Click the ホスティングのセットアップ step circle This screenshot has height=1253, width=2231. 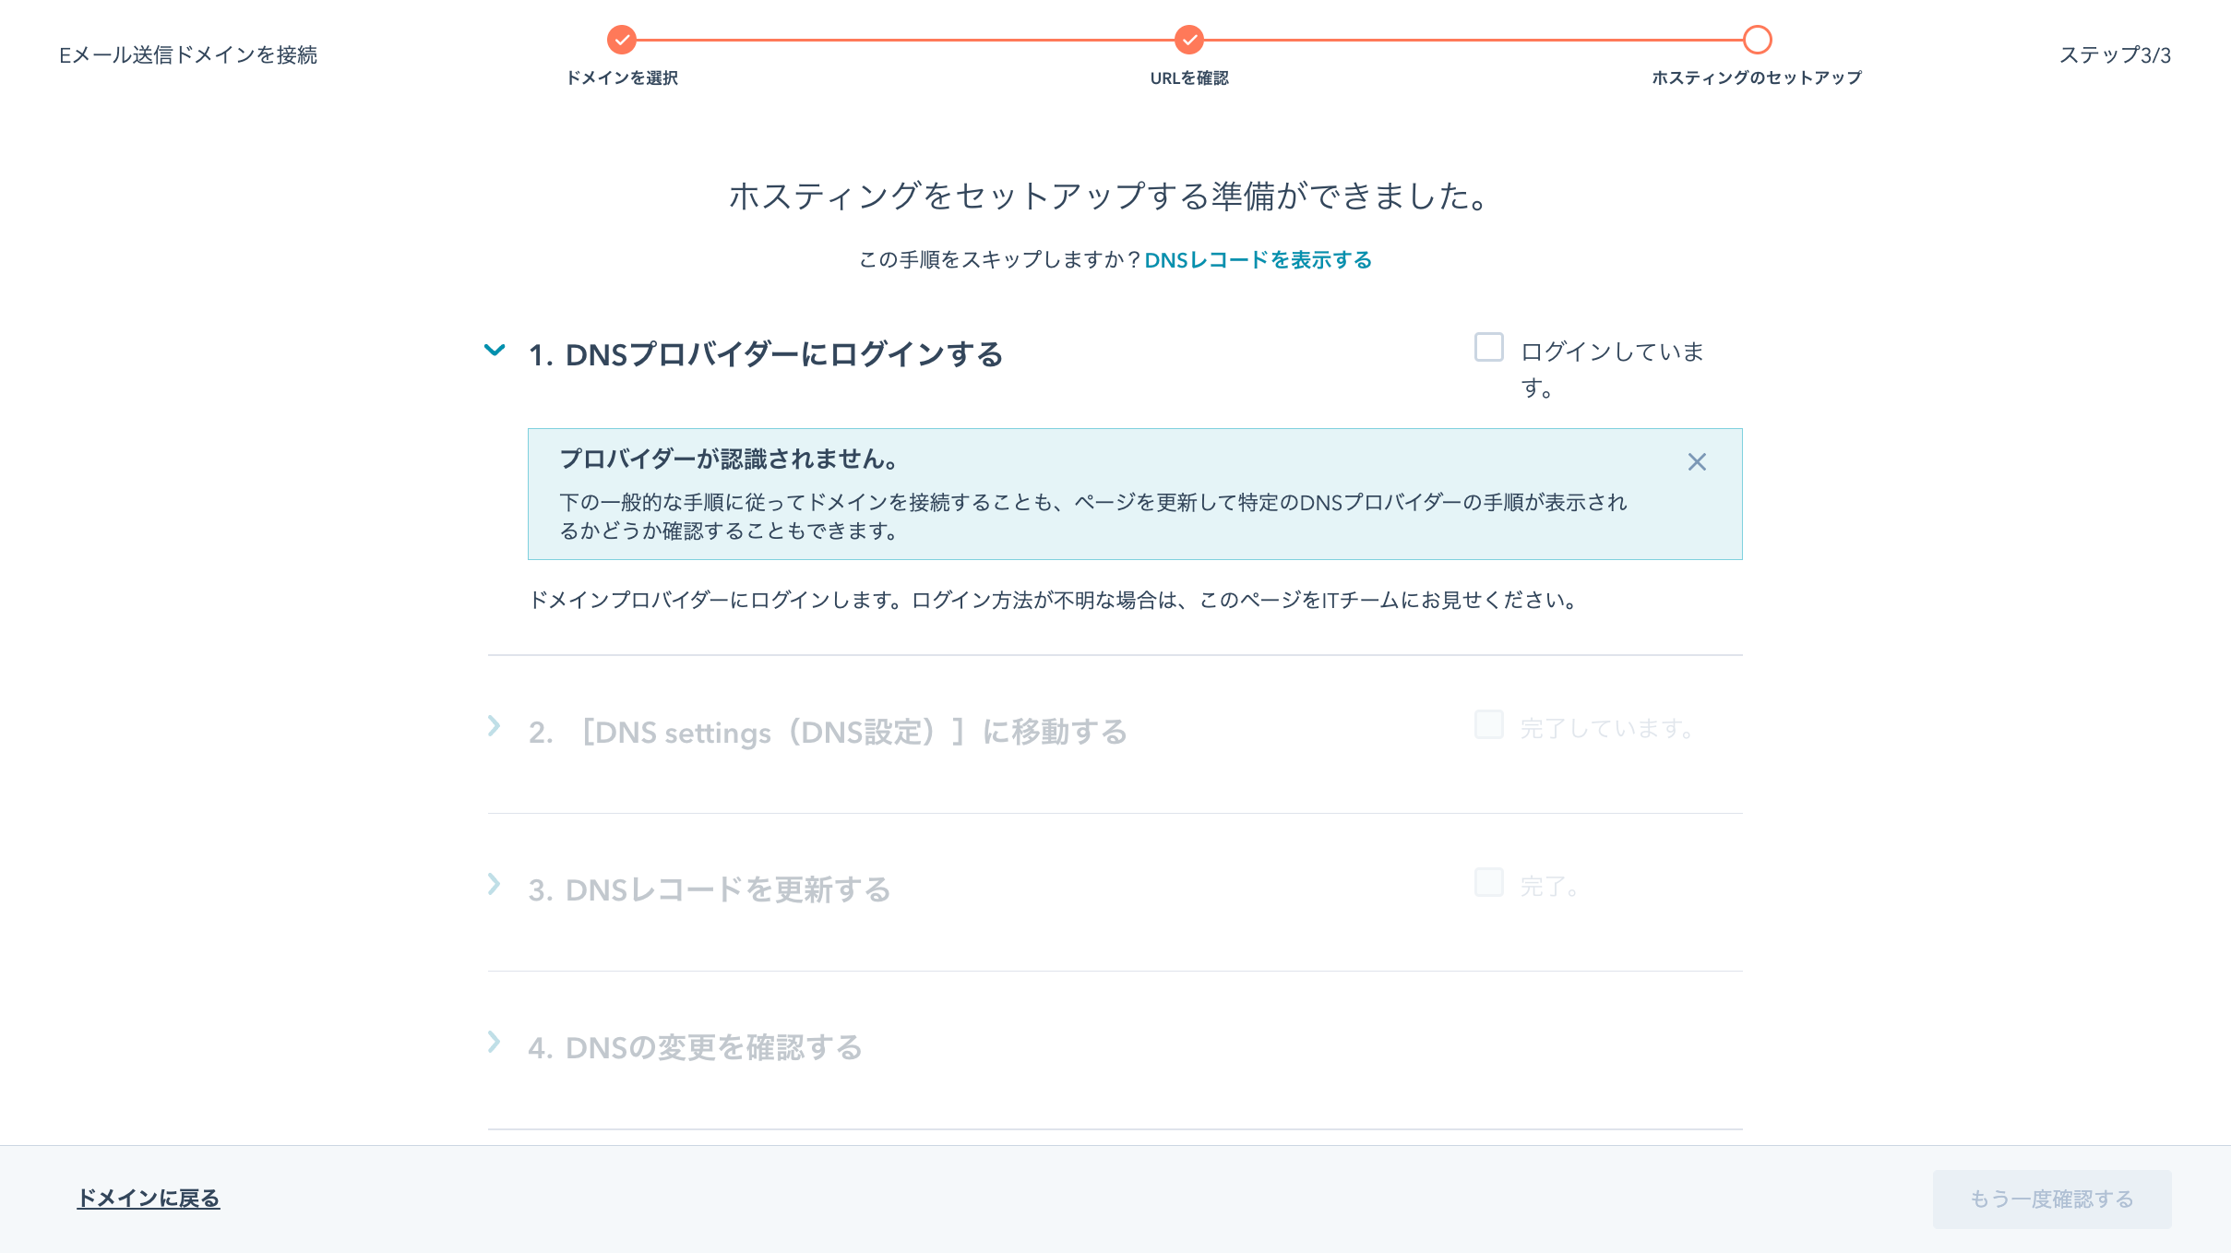1757,40
